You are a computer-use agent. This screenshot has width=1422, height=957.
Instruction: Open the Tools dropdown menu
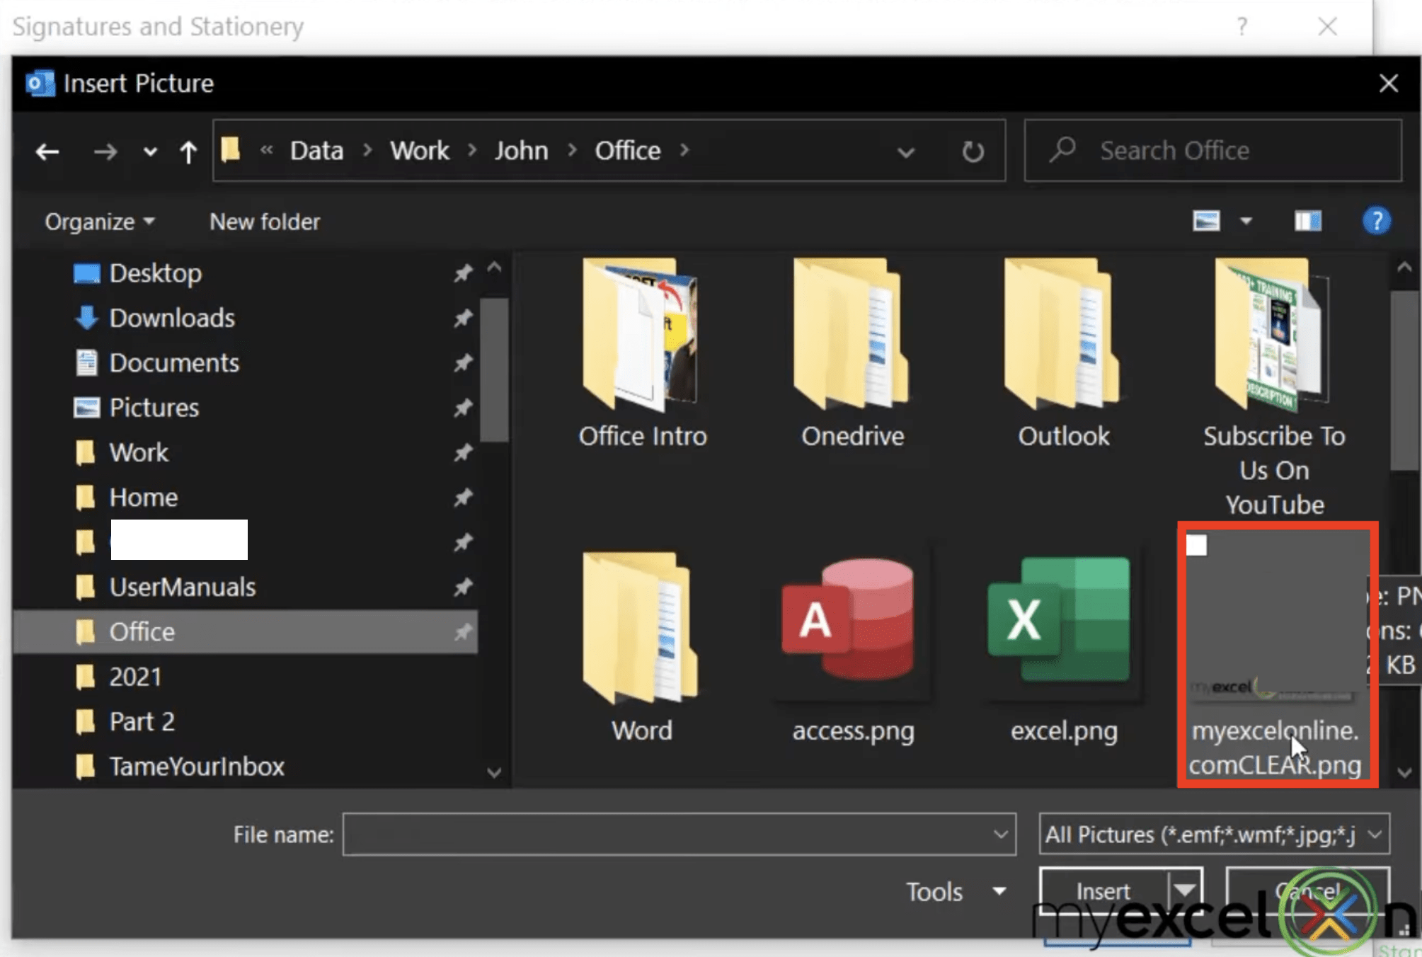[956, 891]
